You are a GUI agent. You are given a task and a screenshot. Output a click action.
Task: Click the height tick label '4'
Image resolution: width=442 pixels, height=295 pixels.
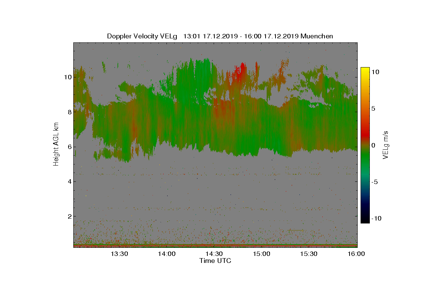[69, 181]
